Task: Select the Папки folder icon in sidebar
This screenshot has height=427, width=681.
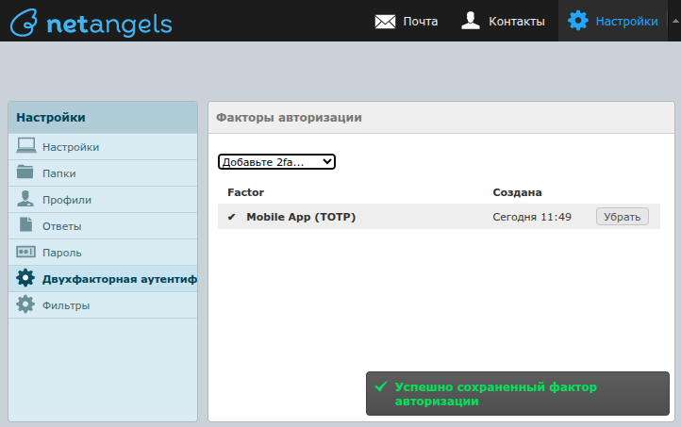Action: click(26, 172)
